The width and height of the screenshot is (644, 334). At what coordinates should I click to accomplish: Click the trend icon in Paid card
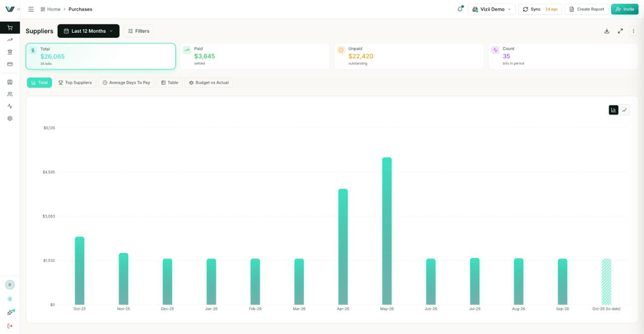187,50
